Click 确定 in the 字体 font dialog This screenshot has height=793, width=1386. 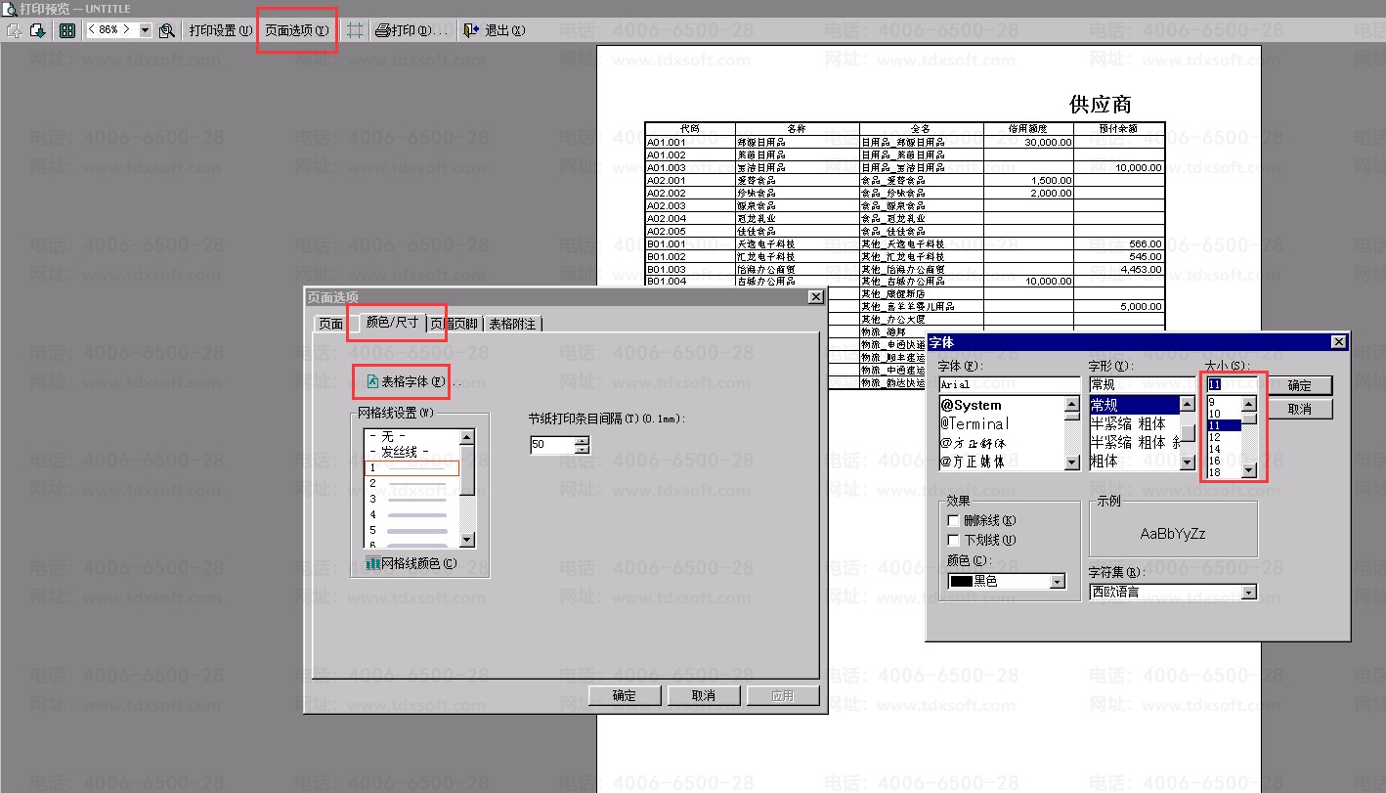coord(1299,386)
